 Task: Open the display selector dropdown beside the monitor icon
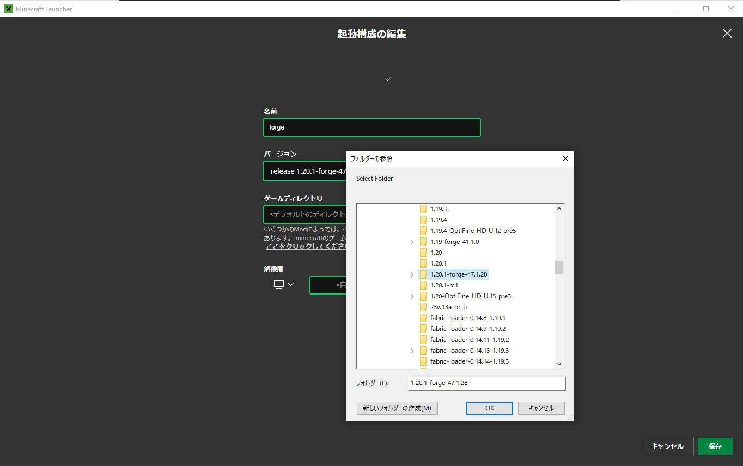click(x=290, y=284)
